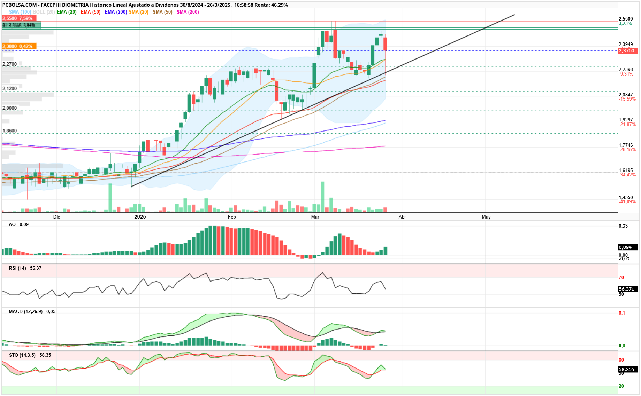Click the red 80 stochastic overbought level

621,360
